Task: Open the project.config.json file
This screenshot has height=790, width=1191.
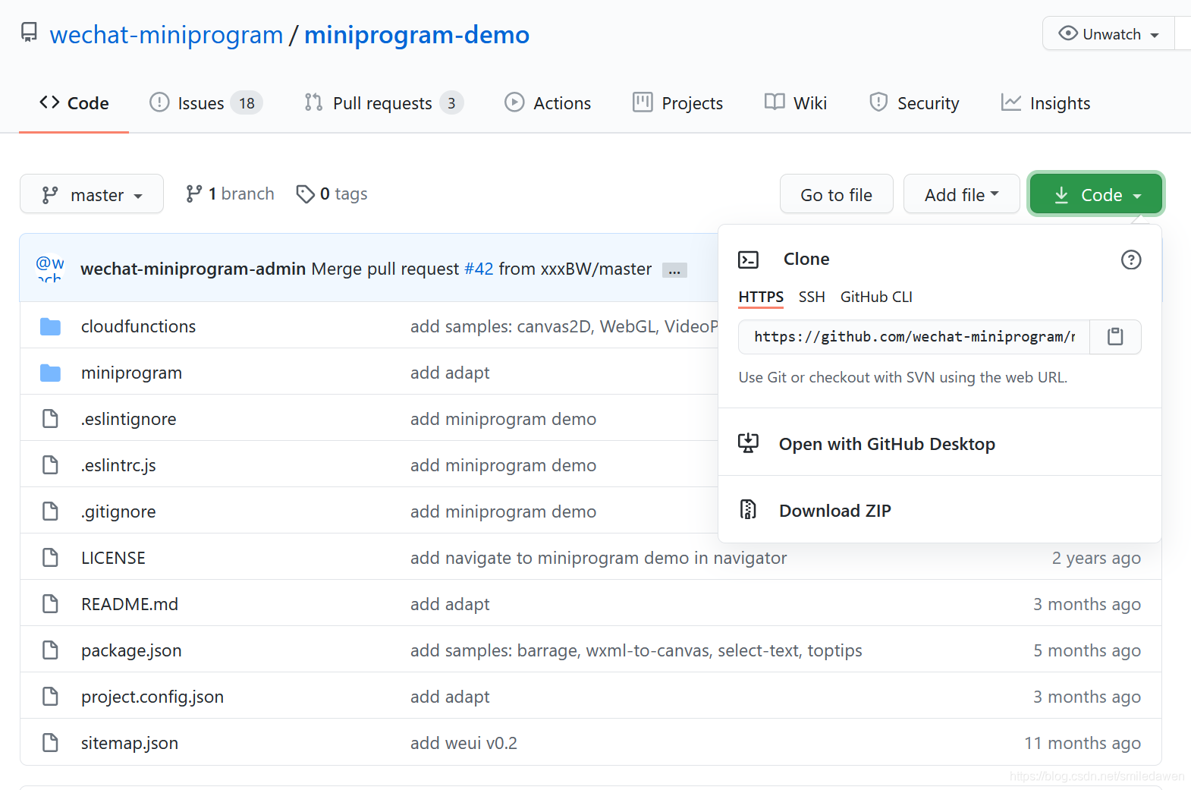Action: coord(152,697)
